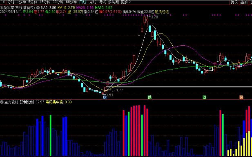Expand the arrow icon beside 主力散财 indicator
Screen dimensions: 252x157
coord(2,102)
